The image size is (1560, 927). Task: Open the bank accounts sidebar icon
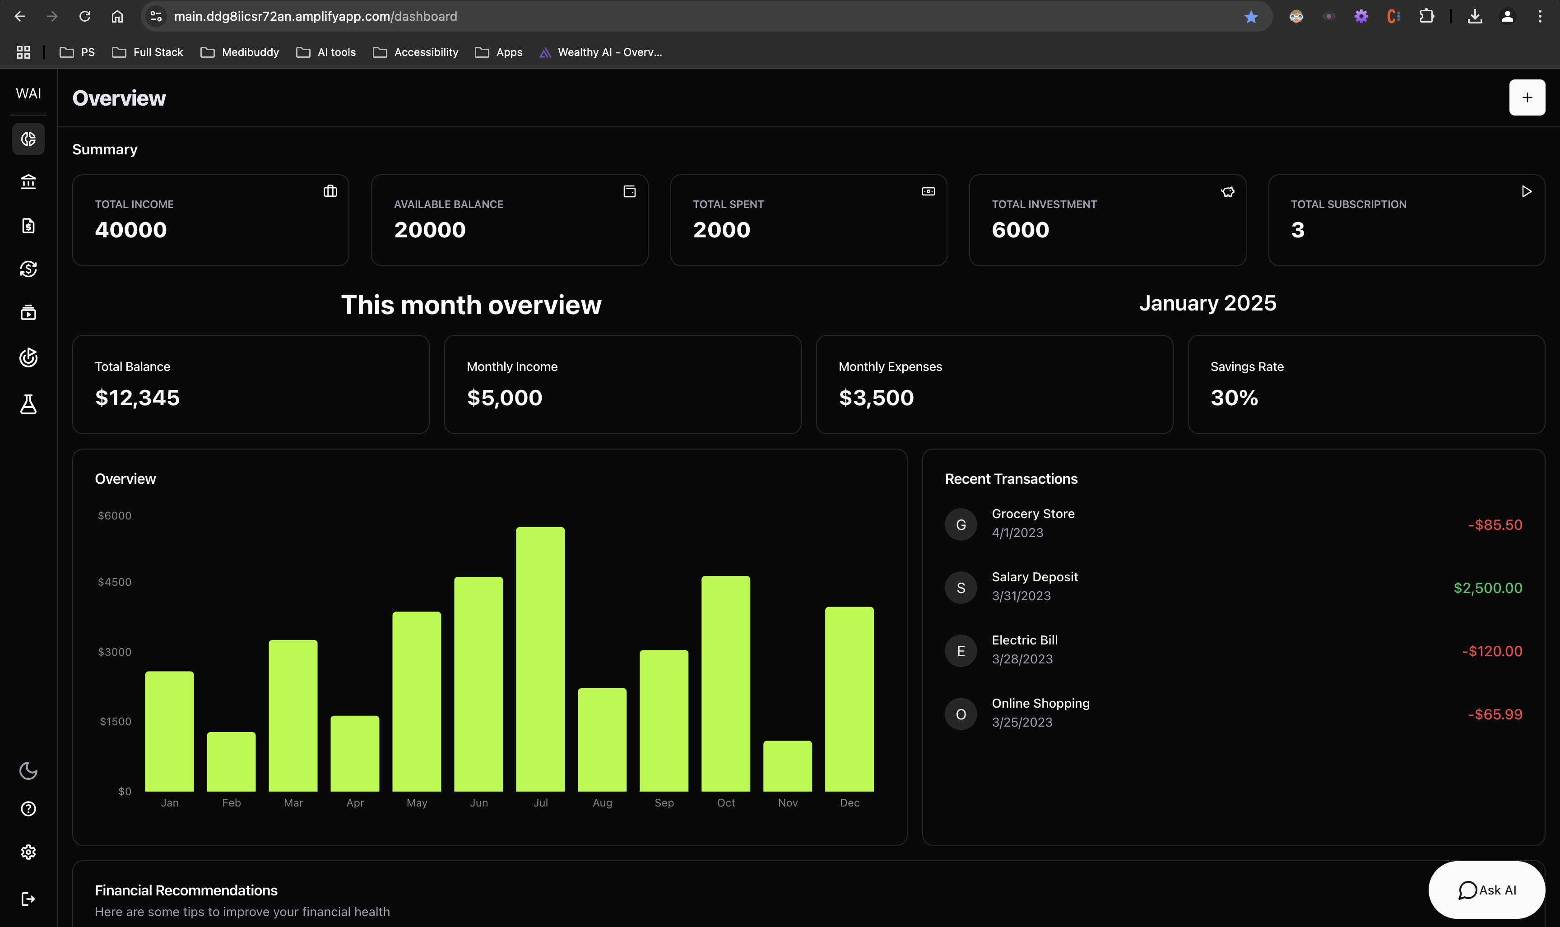click(28, 182)
